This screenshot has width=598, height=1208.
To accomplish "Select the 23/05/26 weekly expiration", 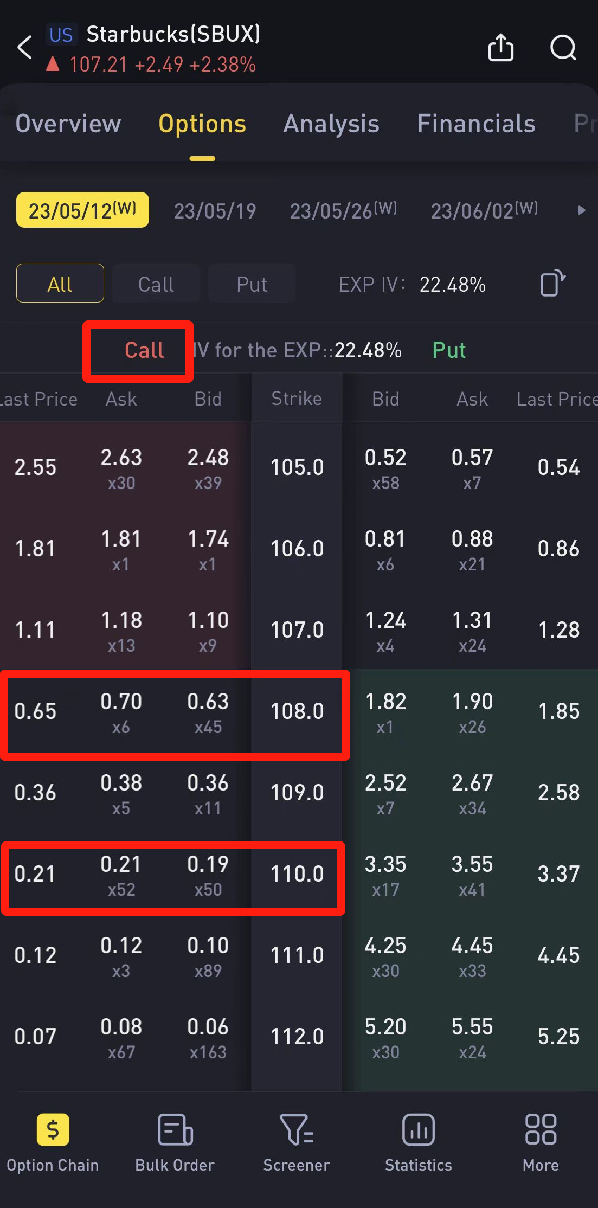I will [343, 210].
